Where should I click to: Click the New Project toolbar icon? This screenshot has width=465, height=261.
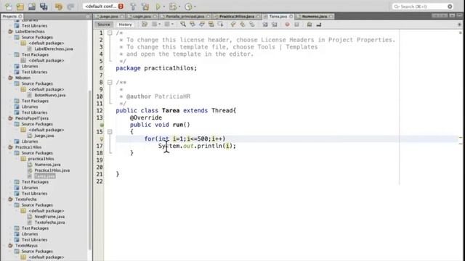[20, 7]
